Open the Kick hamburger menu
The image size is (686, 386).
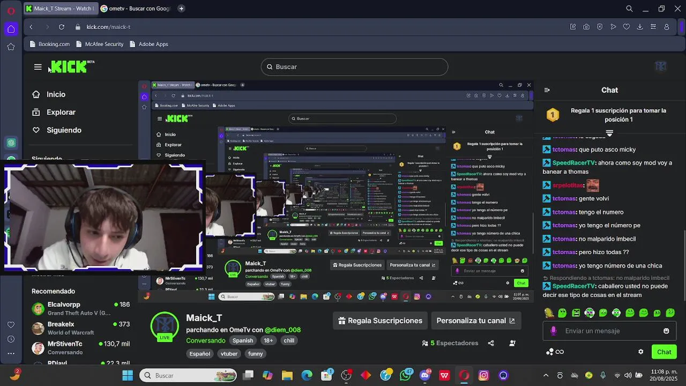(x=38, y=67)
